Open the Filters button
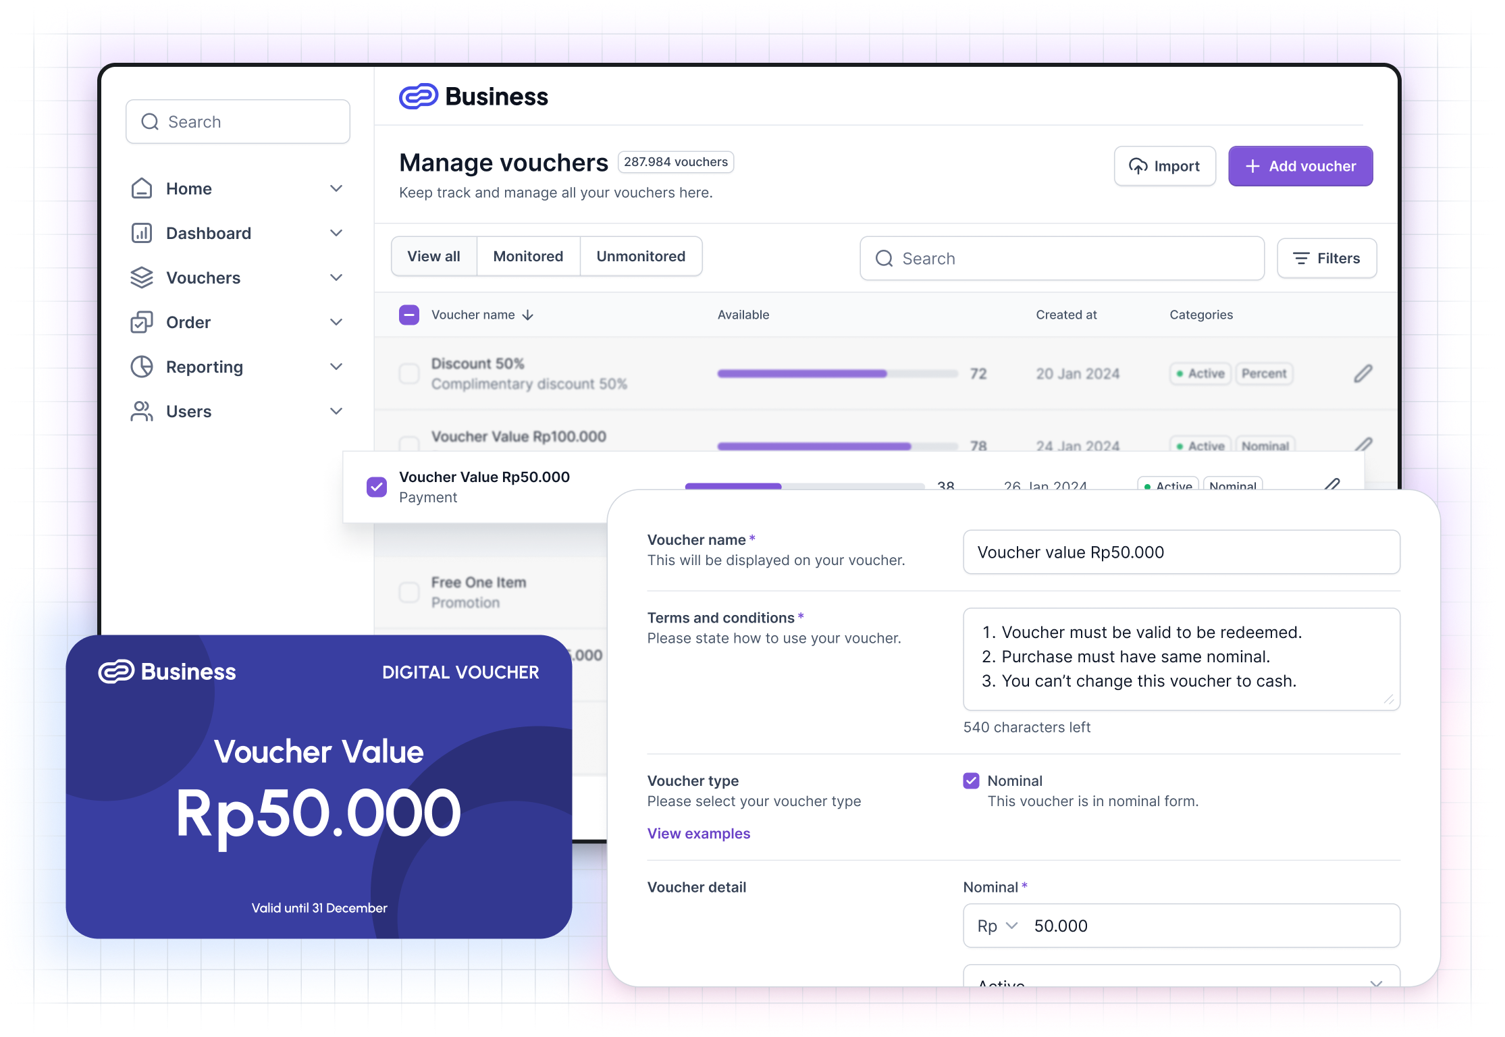The width and height of the screenshot is (1505, 1037). point(1327,258)
